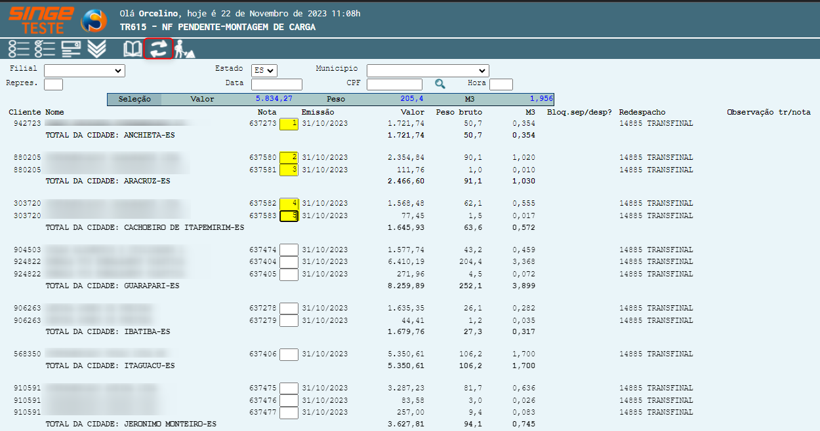Viewport: 820px width, 431px height.
Task: Click the Cliente column header
Action: [x=25, y=113]
